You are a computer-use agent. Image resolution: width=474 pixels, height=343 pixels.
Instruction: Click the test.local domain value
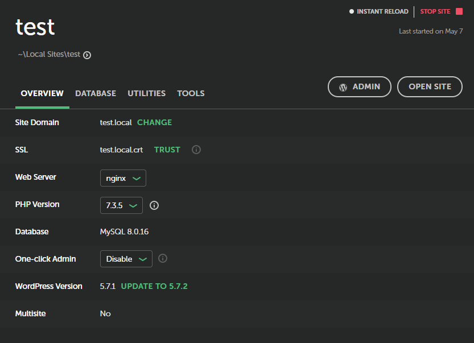(x=116, y=122)
